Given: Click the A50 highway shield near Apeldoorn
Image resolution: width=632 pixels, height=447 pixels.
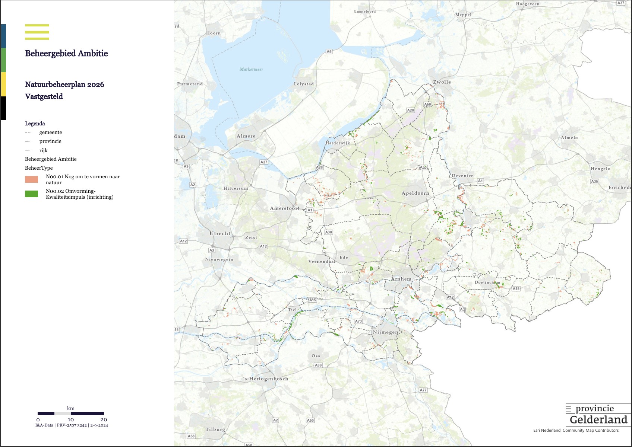Looking at the screenshot, I should pos(423,167).
